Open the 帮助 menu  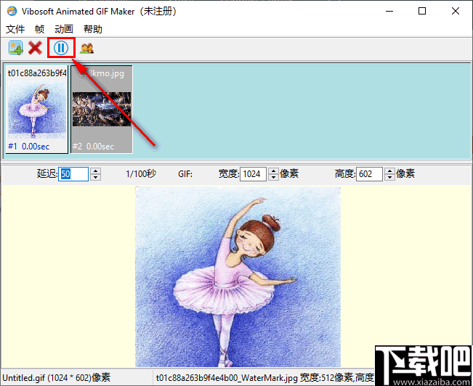pyautogui.click(x=92, y=29)
